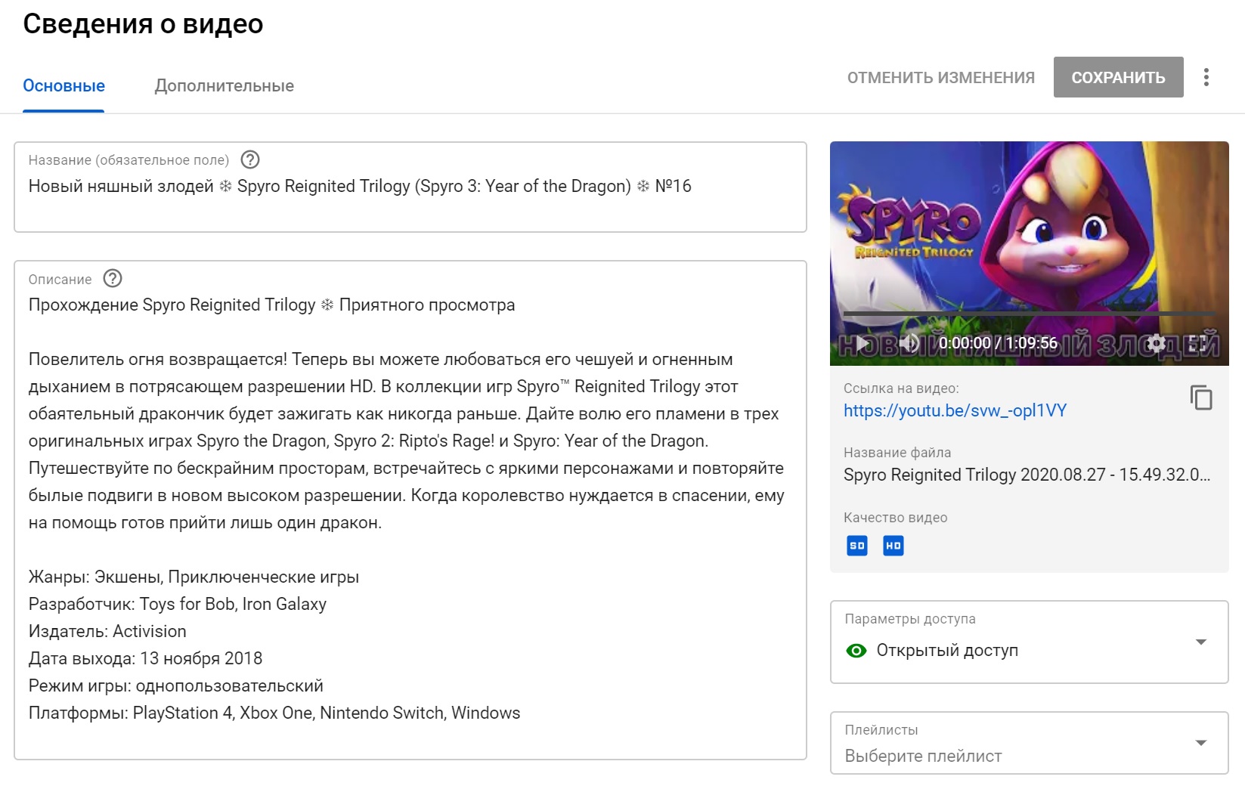The width and height of the screenshot is (1245, 786).
Task: Click into the video title field
Action: click(410, 187)
